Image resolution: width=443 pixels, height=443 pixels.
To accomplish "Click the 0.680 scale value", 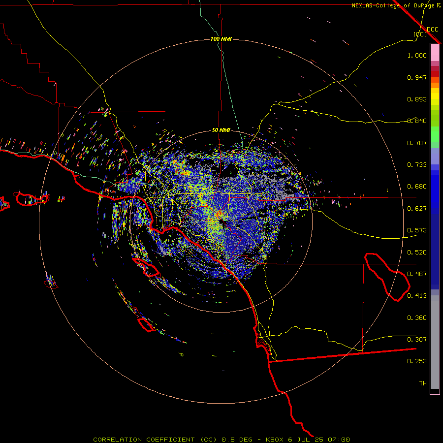I will (x=417, y=187).
